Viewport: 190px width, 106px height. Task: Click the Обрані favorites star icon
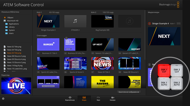pyautogui.click(x=5, y=17)
